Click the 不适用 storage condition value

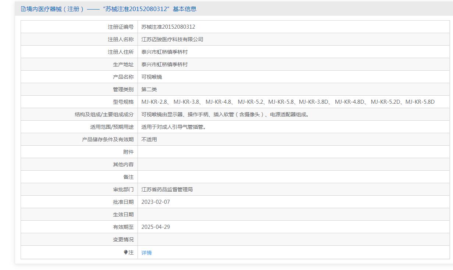[149, 139]
